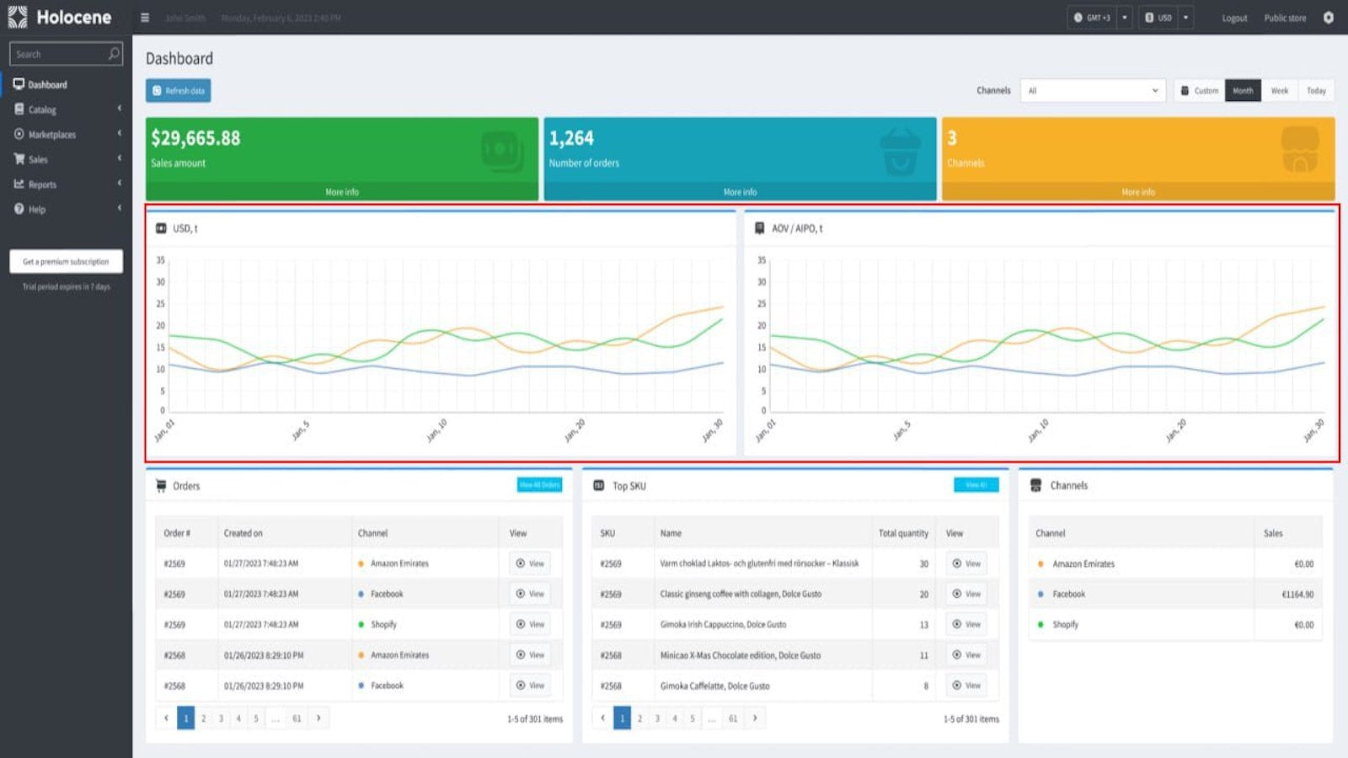Click the Dashboard monitor icon in sidebar
The image size is (1348, 758).
[19, 84]
